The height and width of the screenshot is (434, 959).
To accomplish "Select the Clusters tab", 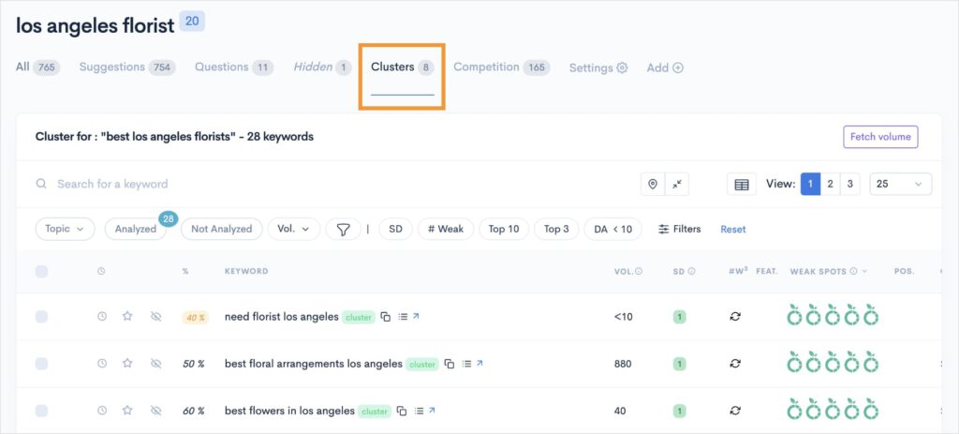I will 402,67.
